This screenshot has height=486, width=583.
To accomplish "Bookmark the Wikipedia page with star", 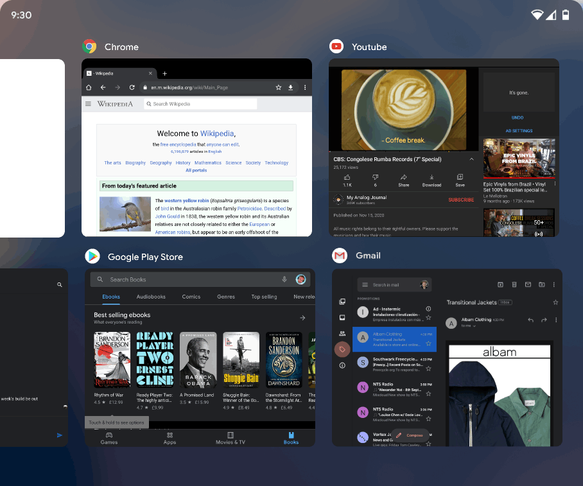I will [x=279, y=87].
